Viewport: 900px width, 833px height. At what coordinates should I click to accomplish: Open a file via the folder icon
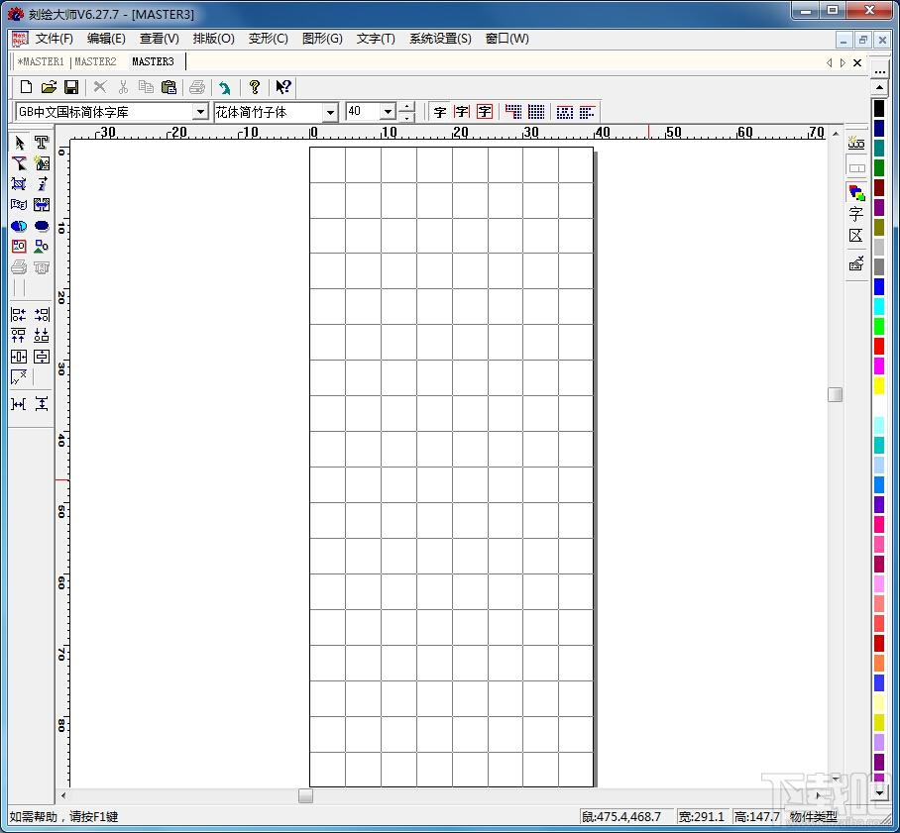(x=49, y=87)
